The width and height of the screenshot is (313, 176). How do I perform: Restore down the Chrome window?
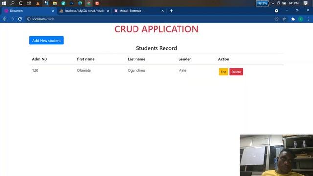point(297,10)
